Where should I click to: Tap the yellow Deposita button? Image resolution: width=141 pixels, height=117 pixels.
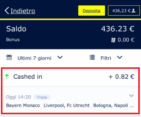click(x=91, y=11)
